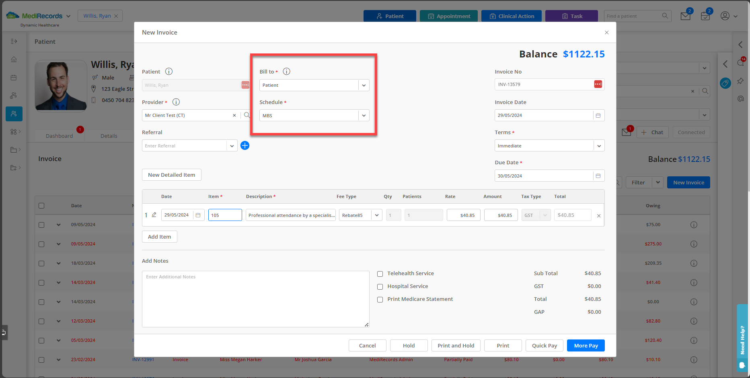The image size is (750, 378).
Task: Click item number 105 field
Action: click(225, 215)
